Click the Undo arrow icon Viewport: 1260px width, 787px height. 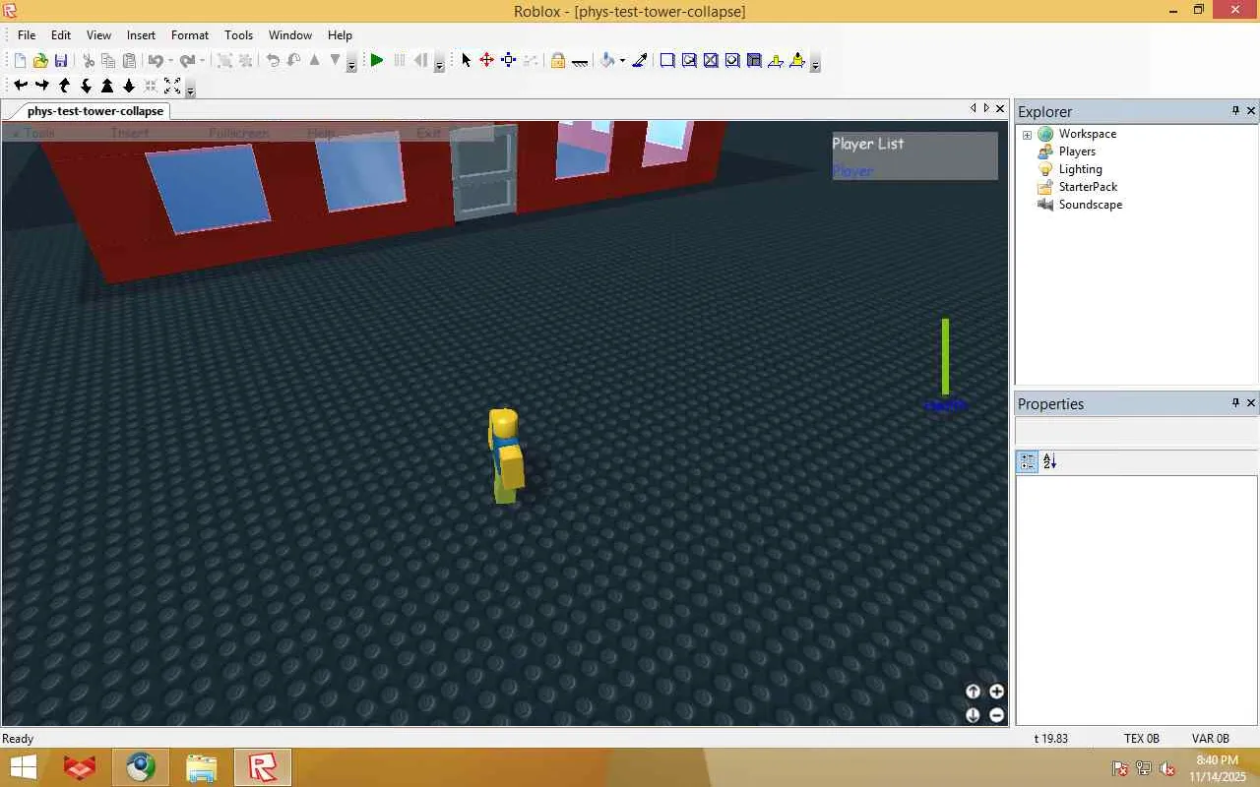coord(156,61)
